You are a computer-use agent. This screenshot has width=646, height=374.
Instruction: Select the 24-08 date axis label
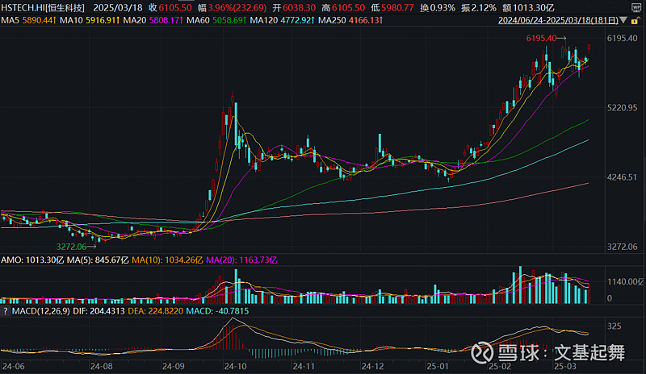(102, 366)
